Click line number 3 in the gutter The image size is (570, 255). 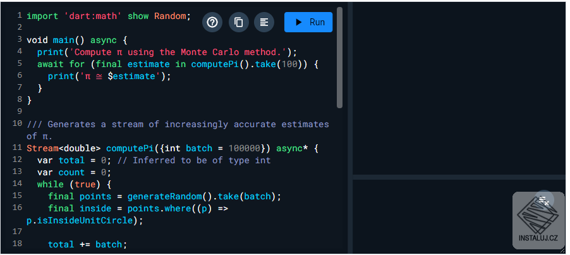click(x=20, y=39)
